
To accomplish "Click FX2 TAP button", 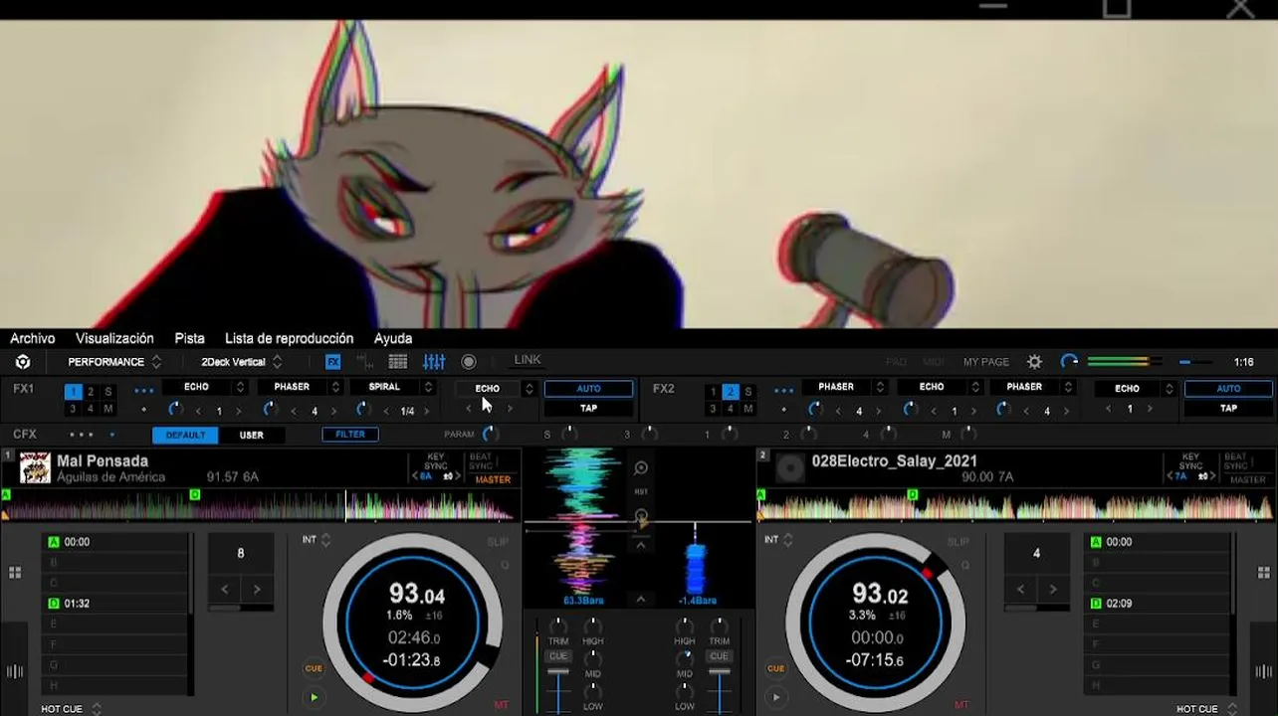I will coord(1229,409).
